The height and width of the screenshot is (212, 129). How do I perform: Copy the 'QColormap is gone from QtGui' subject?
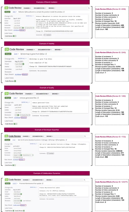46,54
